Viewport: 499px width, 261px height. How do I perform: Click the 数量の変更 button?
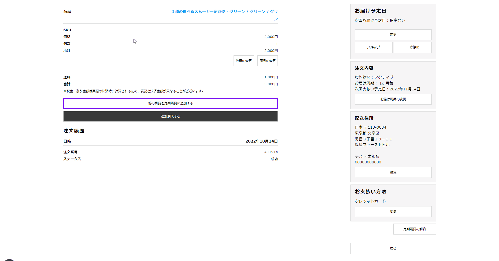pos(243,61)
